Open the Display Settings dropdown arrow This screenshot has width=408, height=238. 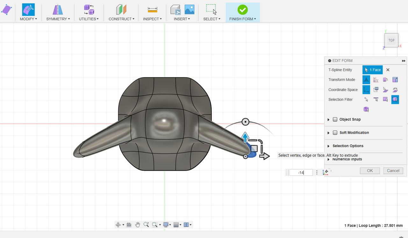click(x=170, y=225)
